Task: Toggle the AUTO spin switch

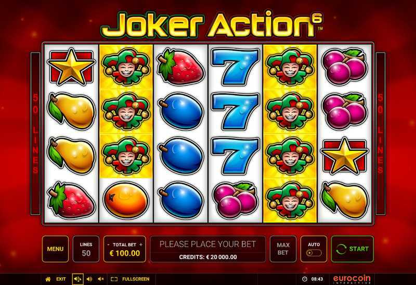Action: (314, 253)
